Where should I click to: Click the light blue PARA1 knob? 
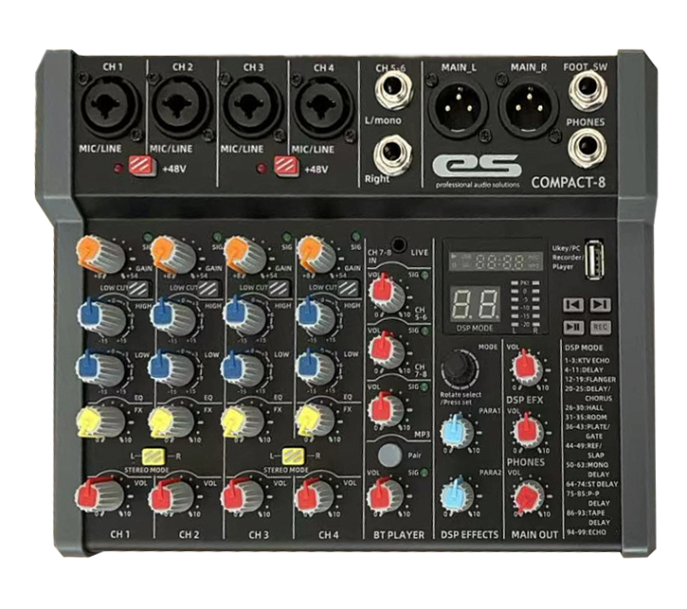pyautogui.click(x=457, y=431)
